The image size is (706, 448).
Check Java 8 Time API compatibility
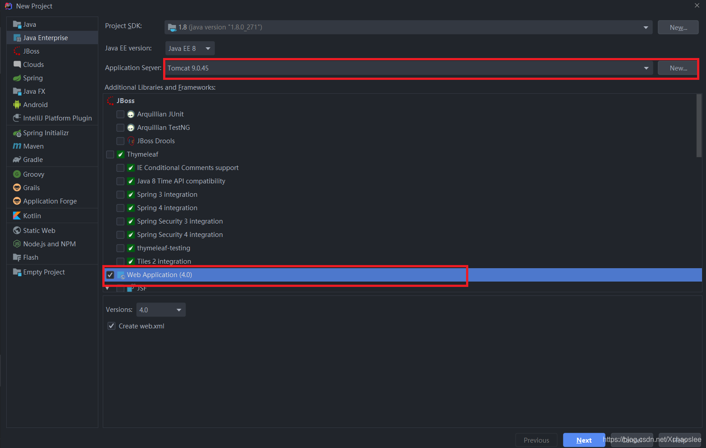pyautogui.click(x=120, y=181)
